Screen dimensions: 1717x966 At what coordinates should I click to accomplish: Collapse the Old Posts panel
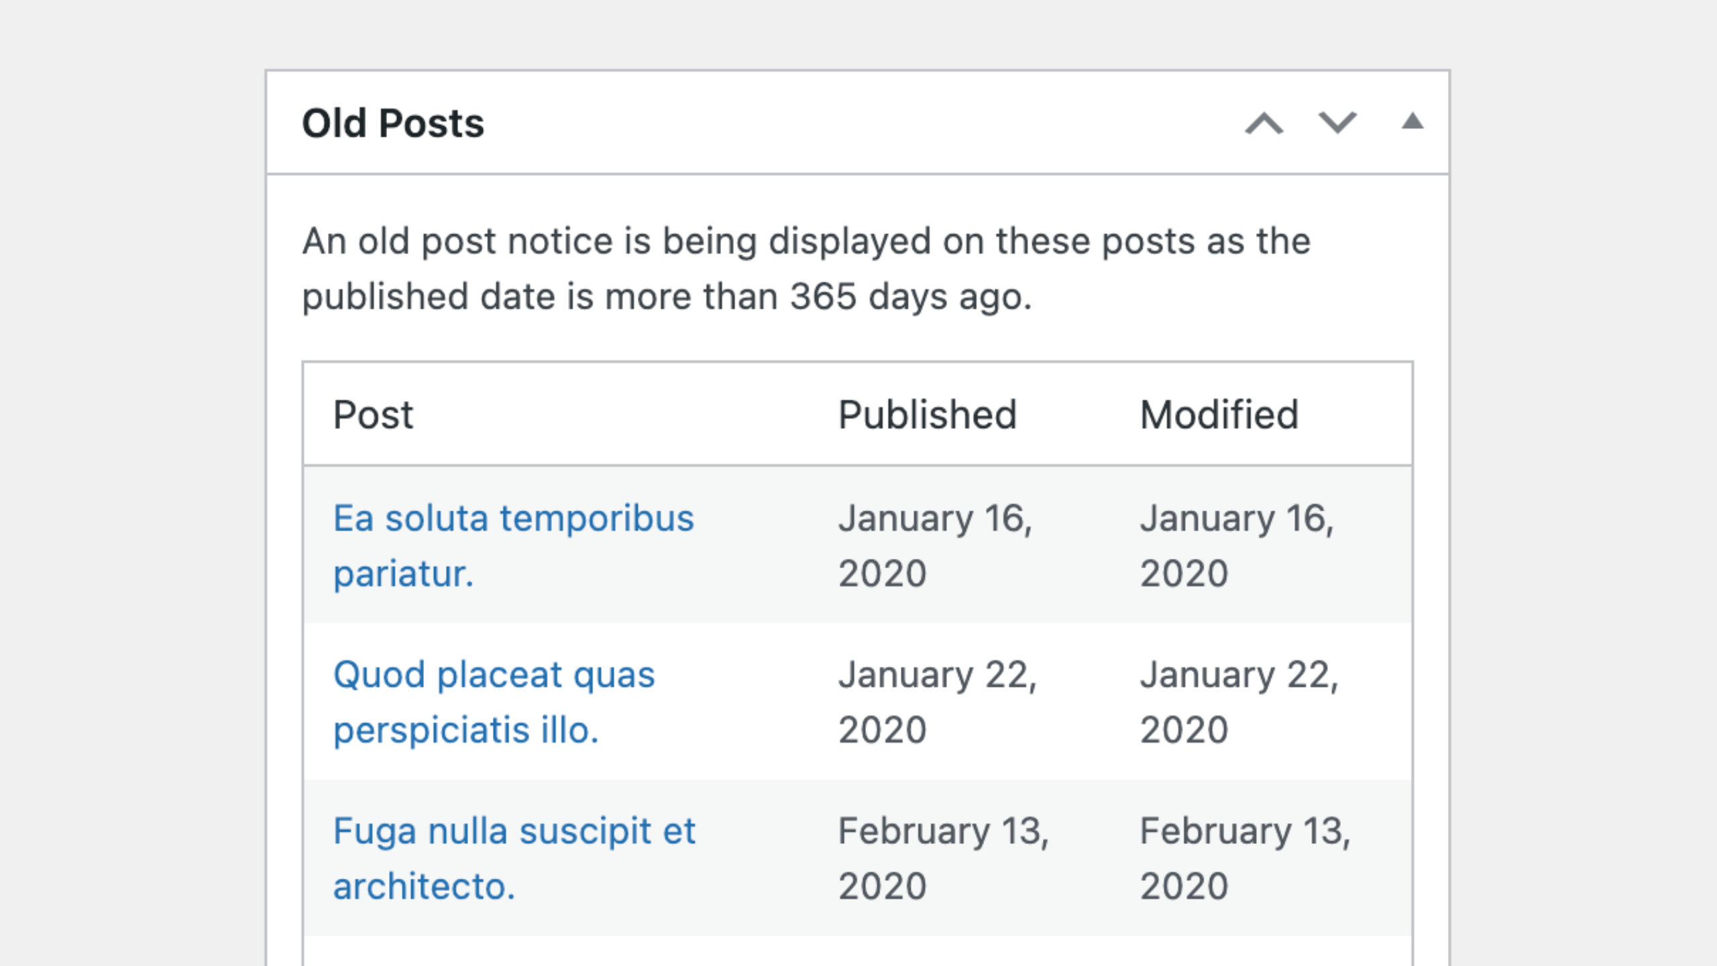[x=1413, y=121]
